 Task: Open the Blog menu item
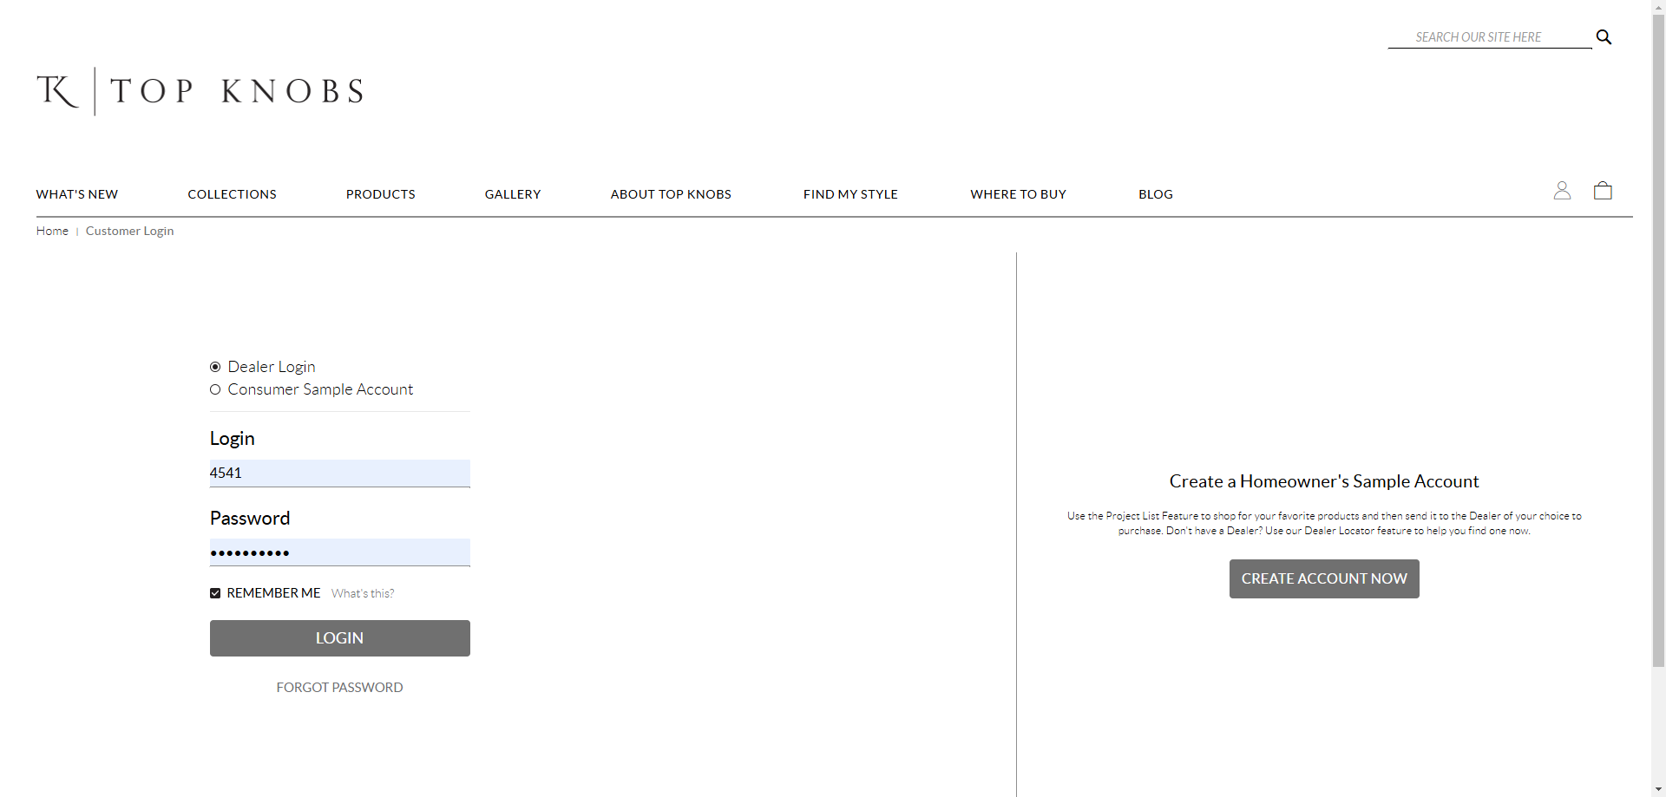pyautogui.click(x=1156, y=194)
